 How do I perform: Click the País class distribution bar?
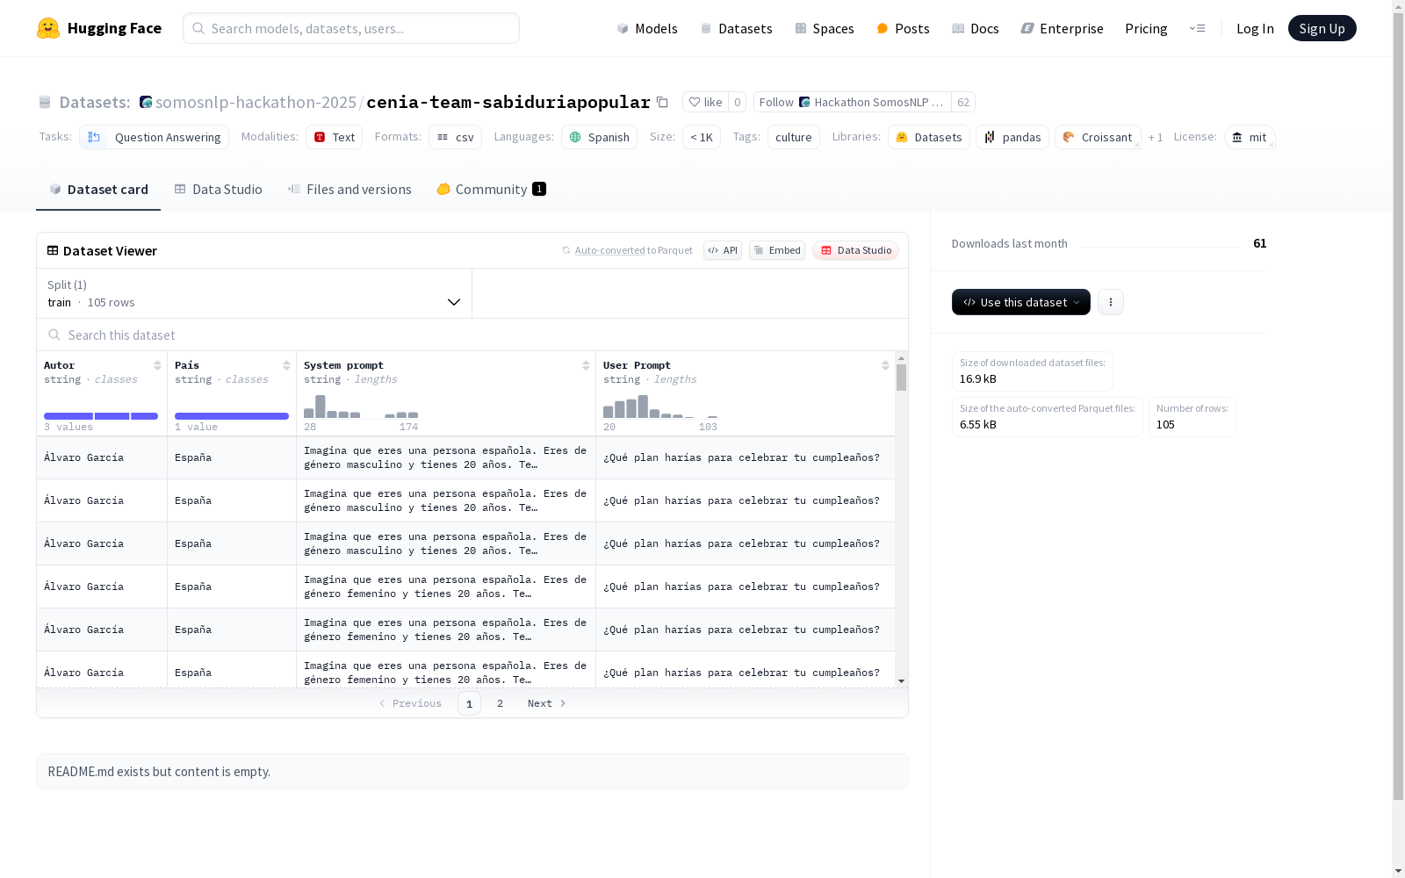232,416
